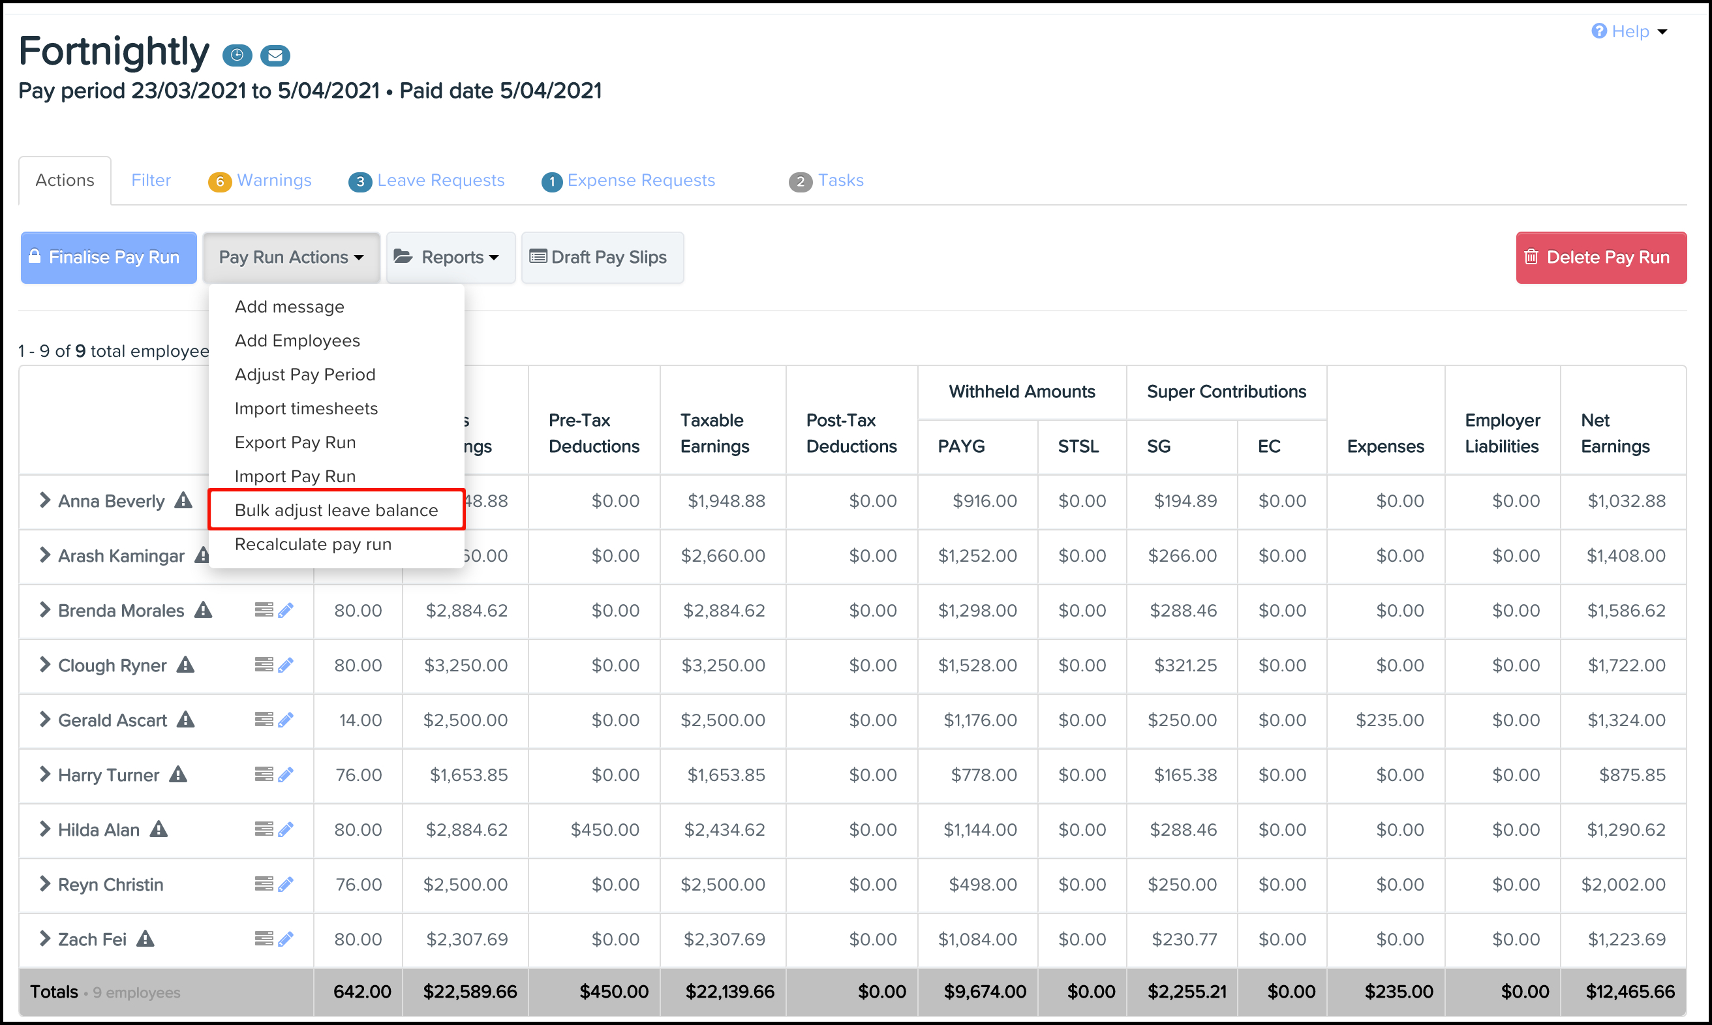
Task: Click the Finalise Pay Run button
Action: click(x=108, y=258)
